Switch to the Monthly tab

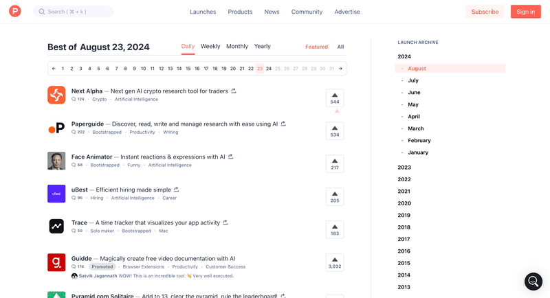237,46
